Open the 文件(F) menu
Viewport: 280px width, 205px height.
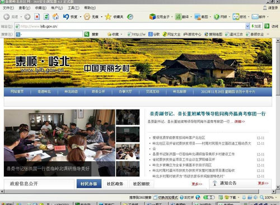(8, 8)
